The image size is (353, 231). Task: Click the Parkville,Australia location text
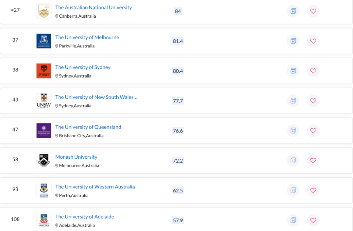[x=77, y=46]
